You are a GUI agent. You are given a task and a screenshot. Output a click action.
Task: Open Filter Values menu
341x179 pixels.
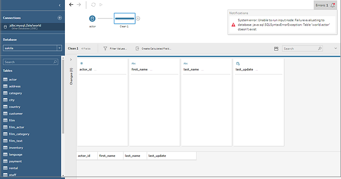tap(115, 49)
